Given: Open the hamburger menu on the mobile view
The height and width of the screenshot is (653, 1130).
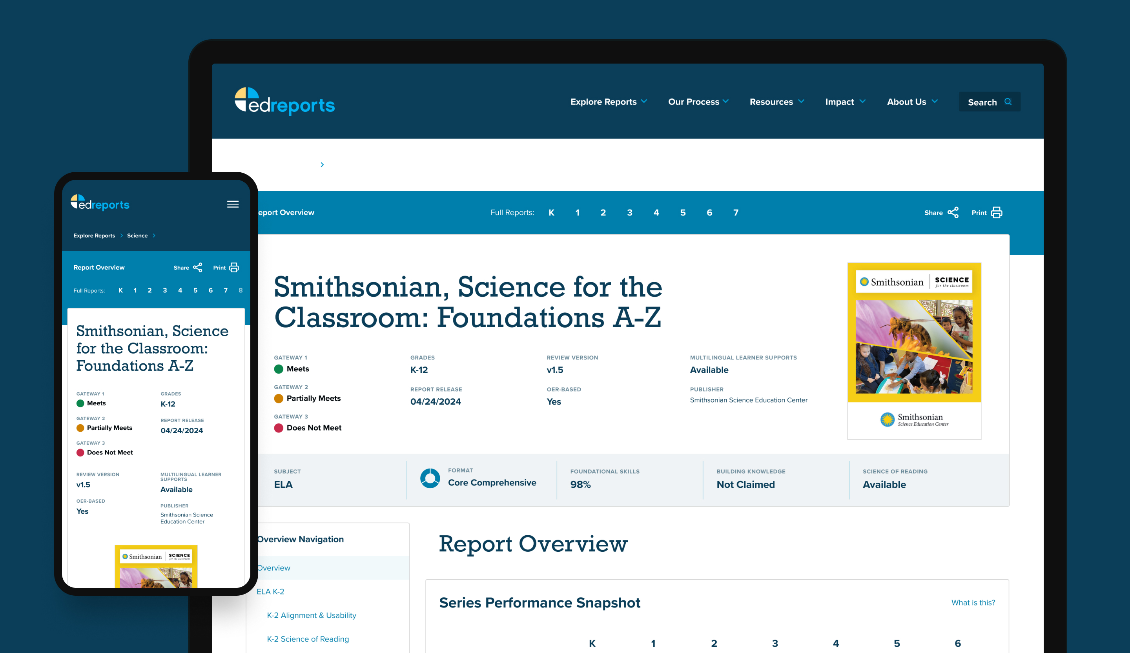Looking at the screenshot, I should pos(233,204).
